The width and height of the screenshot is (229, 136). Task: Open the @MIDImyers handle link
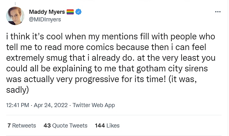coord(45,20)
